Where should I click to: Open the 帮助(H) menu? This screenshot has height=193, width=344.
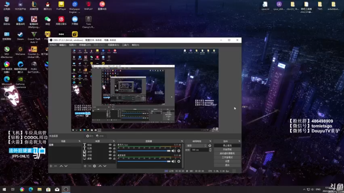point(135,45)
